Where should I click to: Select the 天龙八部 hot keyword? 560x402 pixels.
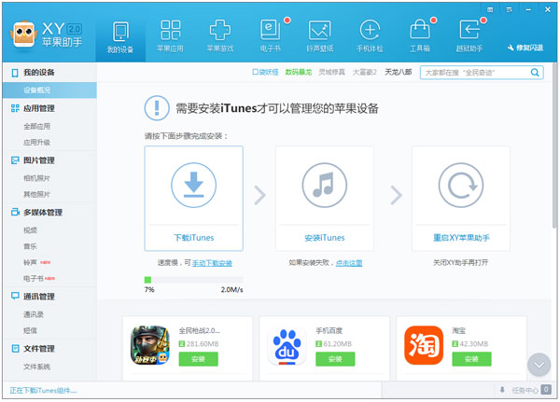(x=399, y=73)
